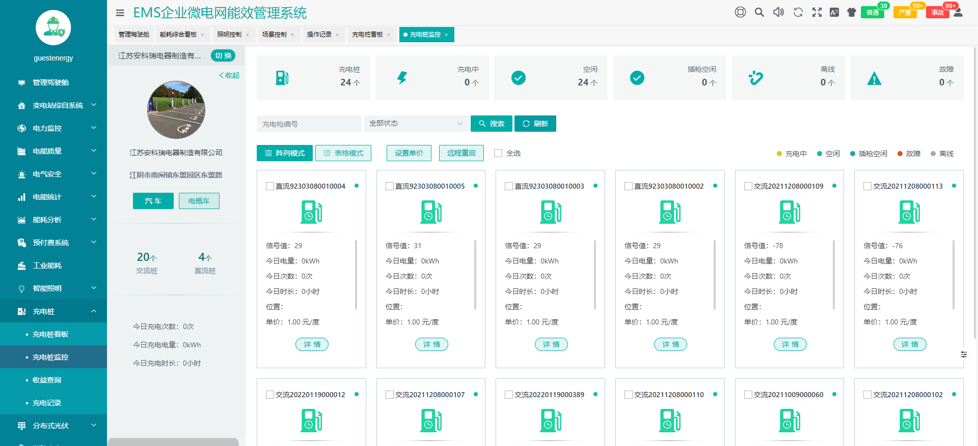
Task: Open 收益查询 in the sidebar
Action: (x=53, y=380)
